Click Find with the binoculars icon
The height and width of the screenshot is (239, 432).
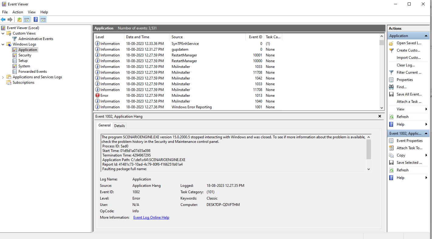pyautogui.click(x=401, y=87)
